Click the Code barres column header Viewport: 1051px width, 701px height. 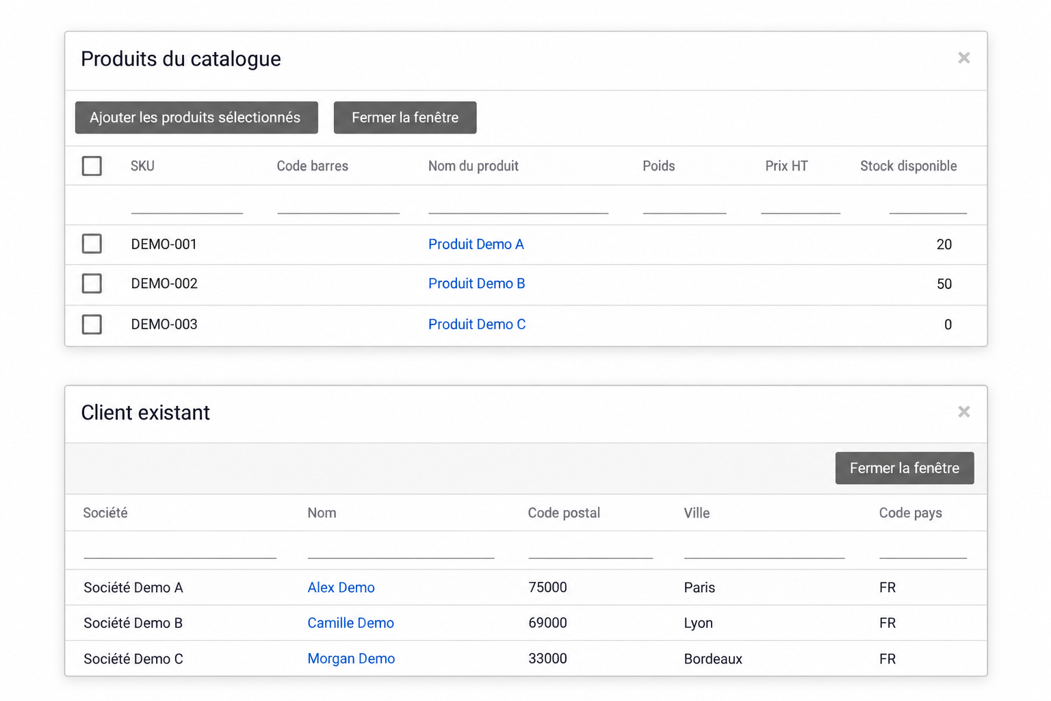[x=313, y=166]
